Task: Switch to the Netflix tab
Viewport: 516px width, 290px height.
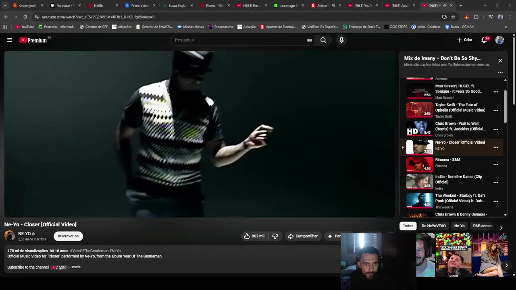Action: (x=102, y=6)
